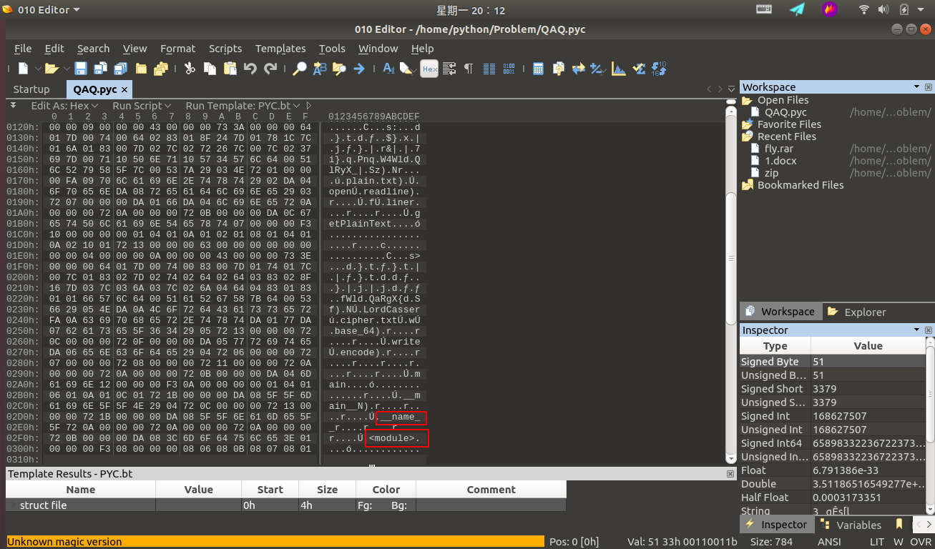935x549 pixels.
Task: Click the Undo arrow icon
Action: 250,69
